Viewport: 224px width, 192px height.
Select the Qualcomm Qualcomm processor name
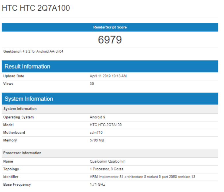coord(107,161)
